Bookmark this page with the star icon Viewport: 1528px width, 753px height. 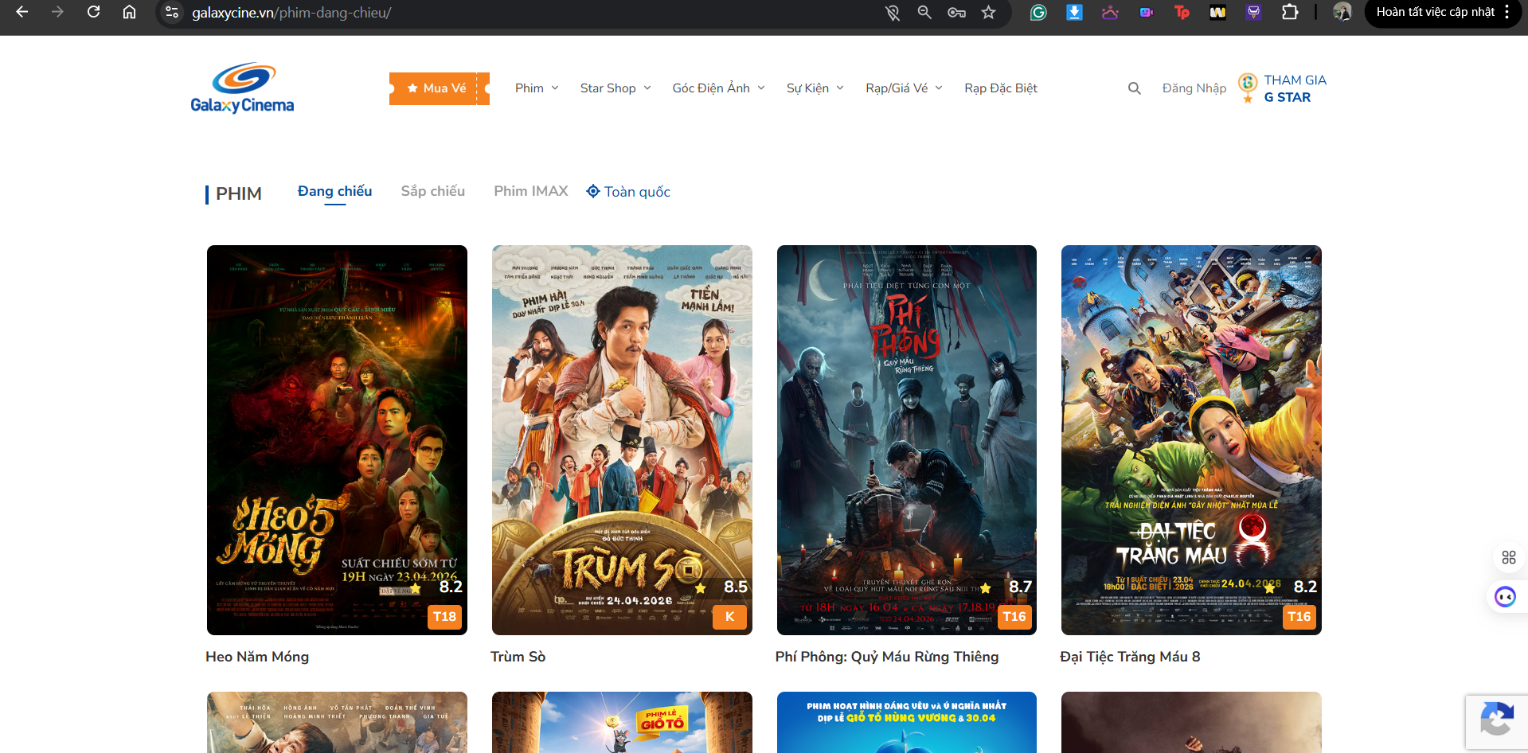click(988, 12)
